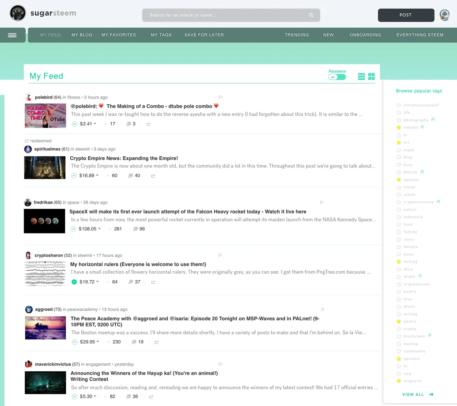Go to the sugarsteem home logo
457x406 pixels.
[x=43, y=13]
